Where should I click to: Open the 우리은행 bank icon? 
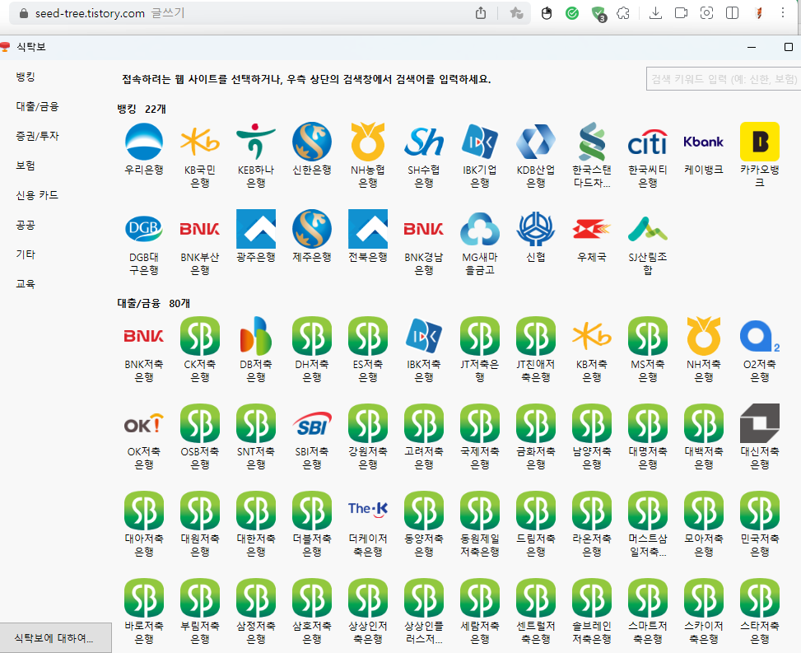(x=144, y=142)
